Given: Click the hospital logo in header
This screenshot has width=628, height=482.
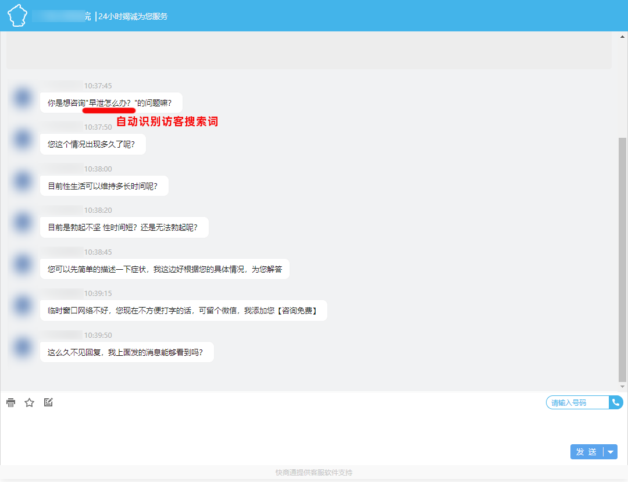Looking at the screenshot, I should coord(18,16).
